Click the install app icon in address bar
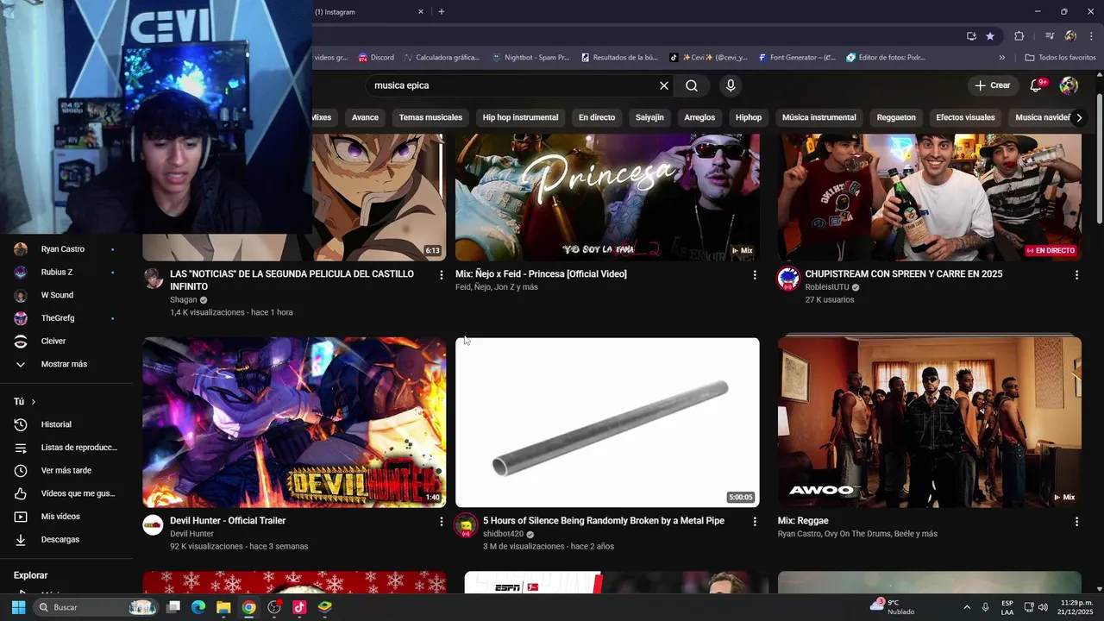1104x621 pixels. (x=971, y=36)
